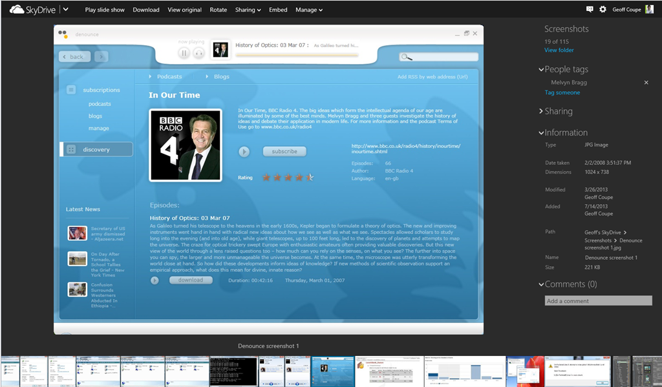Open the Screenshots folder path link

pos(598,240)
